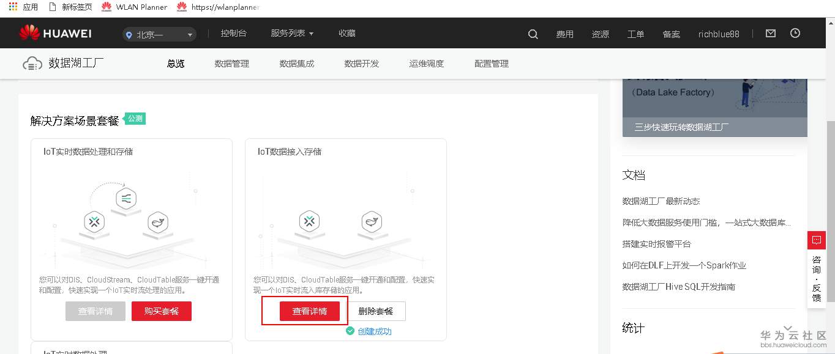Image resolution: width=835 pixels, height=354 pixels.
Task: Select the 运维调度 tab
Action: [425, 63]
